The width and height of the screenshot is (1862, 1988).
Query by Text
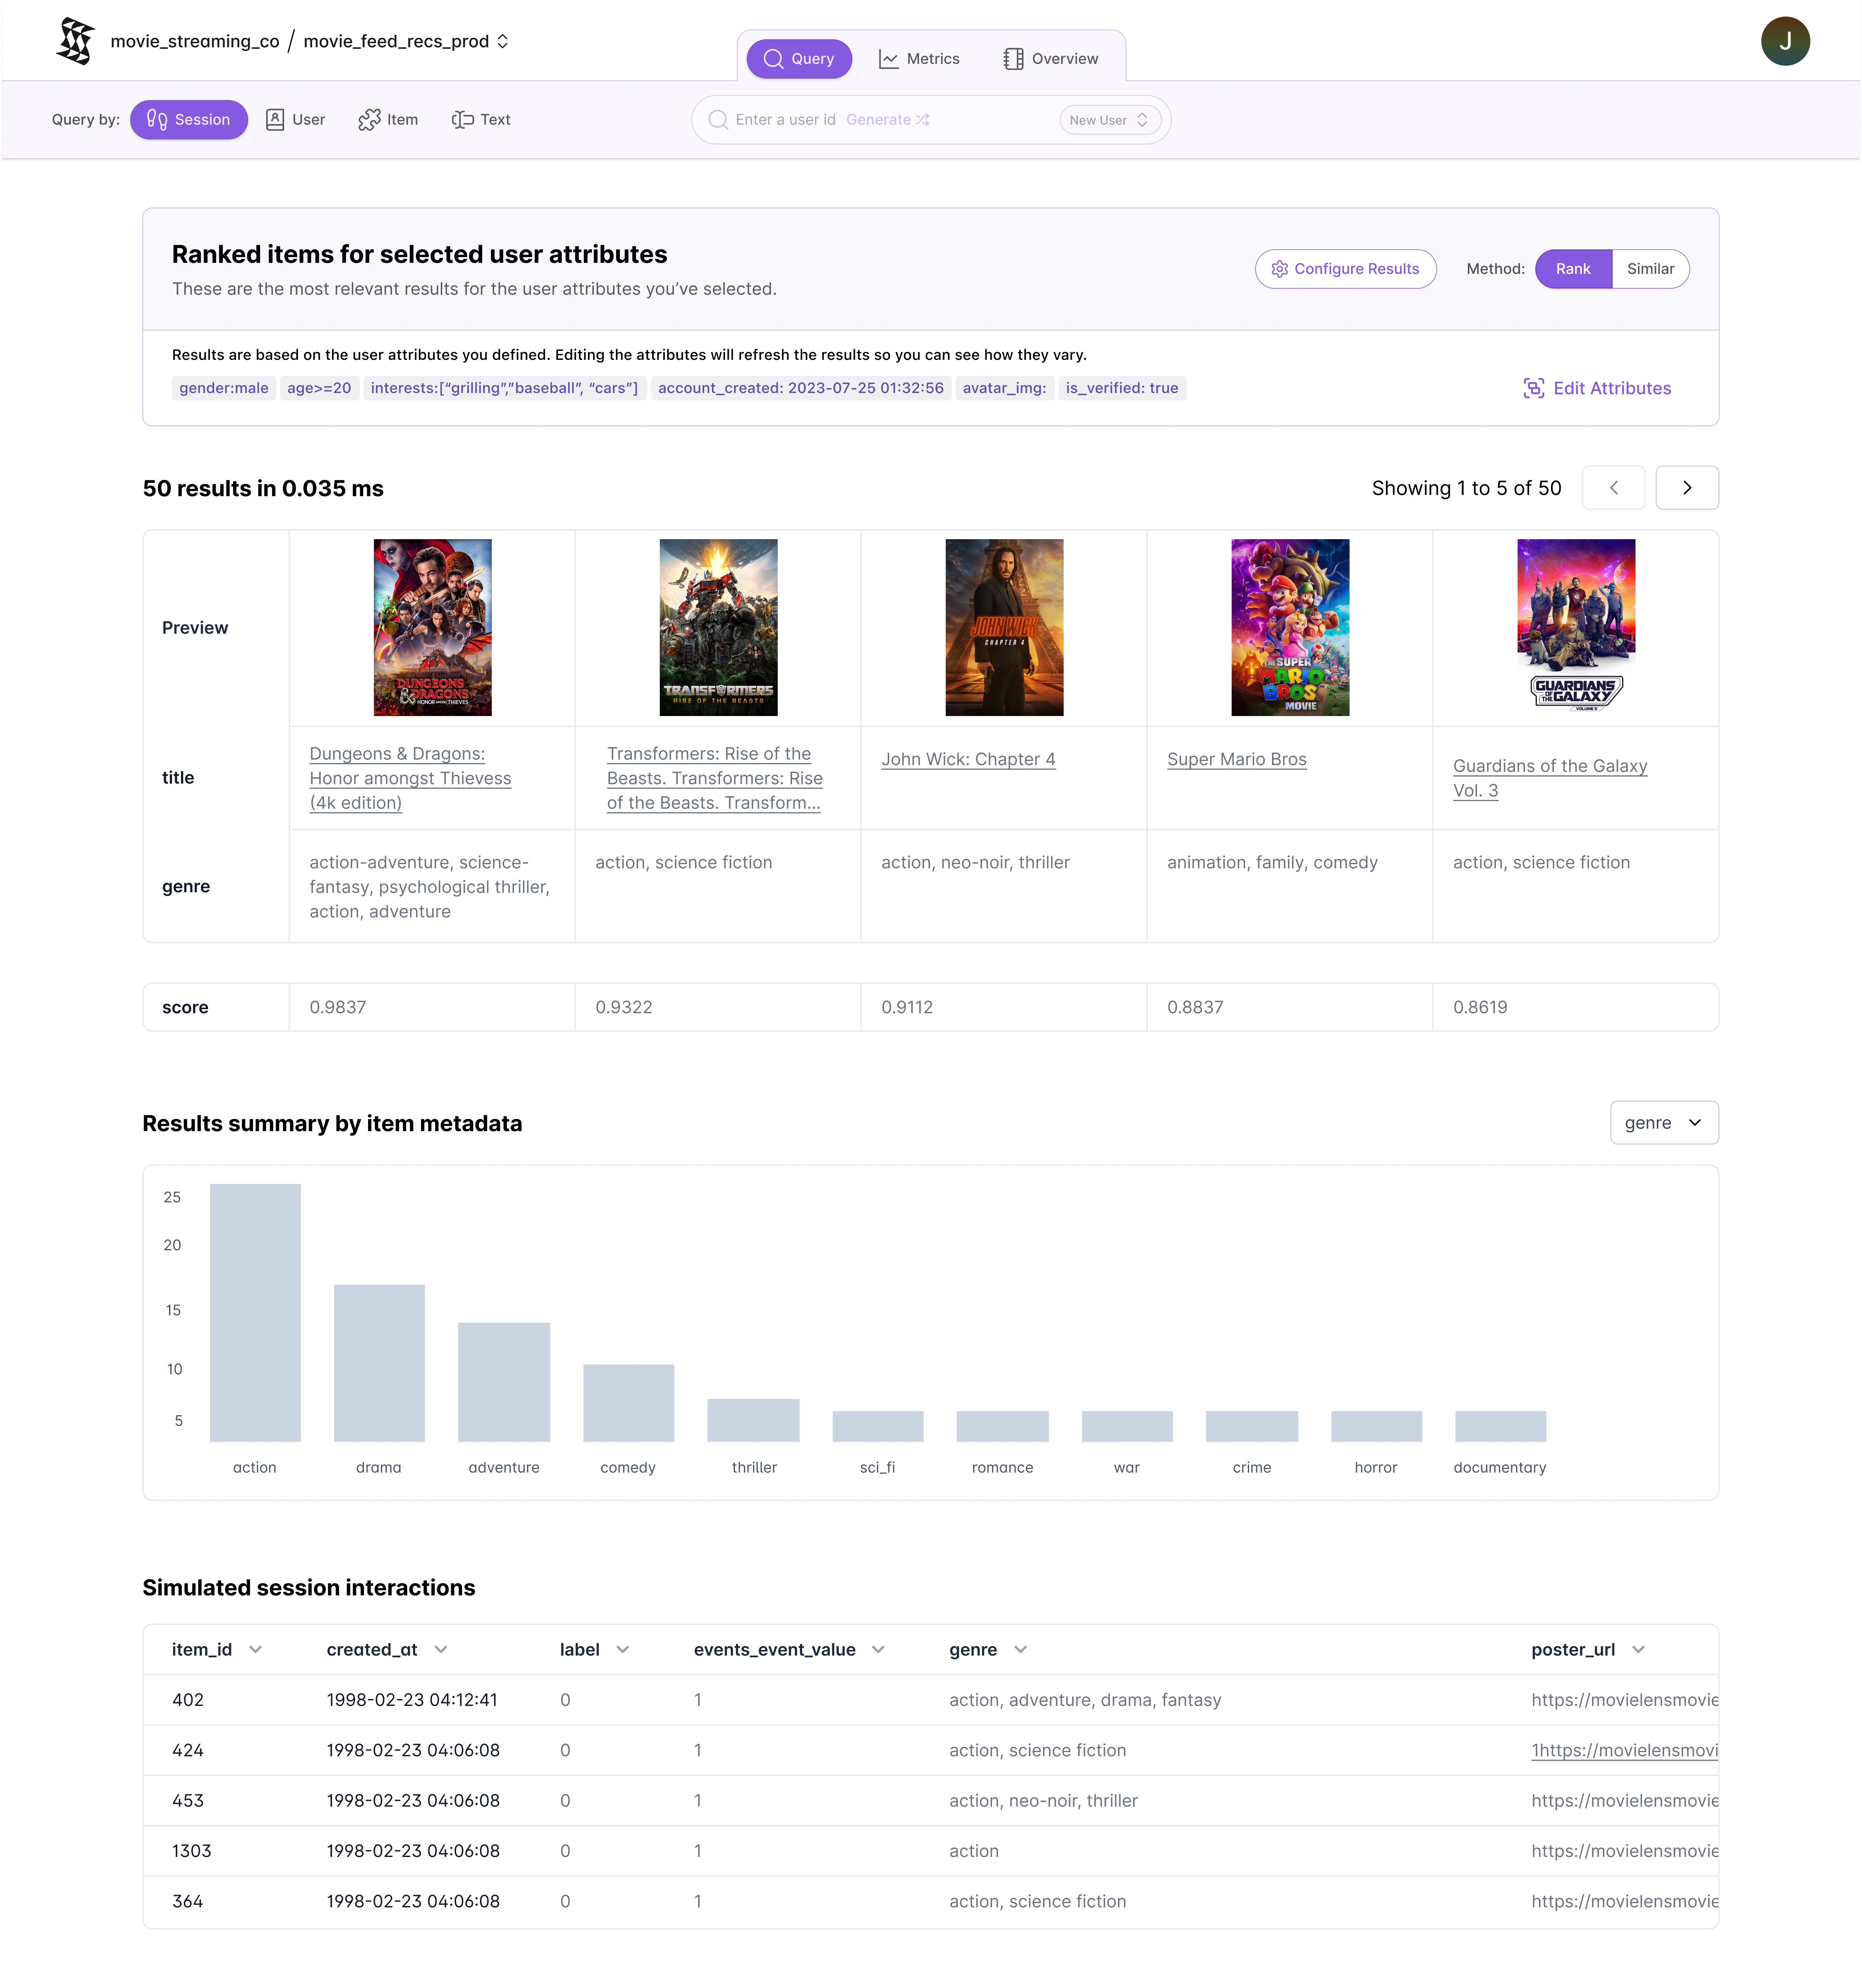481,120
